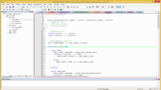The image size is (161, 90).
Task: Click the editor vertical scrollbar thumb
Action: tap(158, 22)
